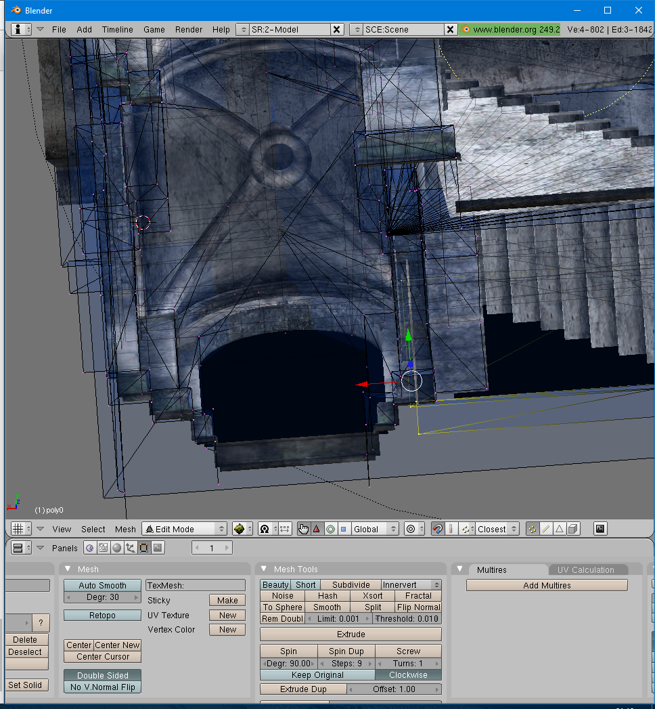Click the translate manipulator (red triangle) icon
The image size is (655, 709).
point(317,529)
